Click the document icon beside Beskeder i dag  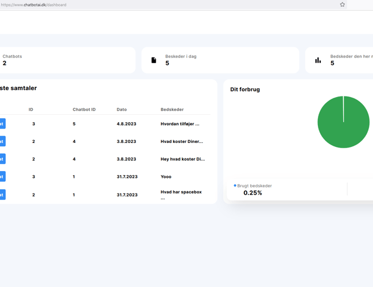click(154, 60)
